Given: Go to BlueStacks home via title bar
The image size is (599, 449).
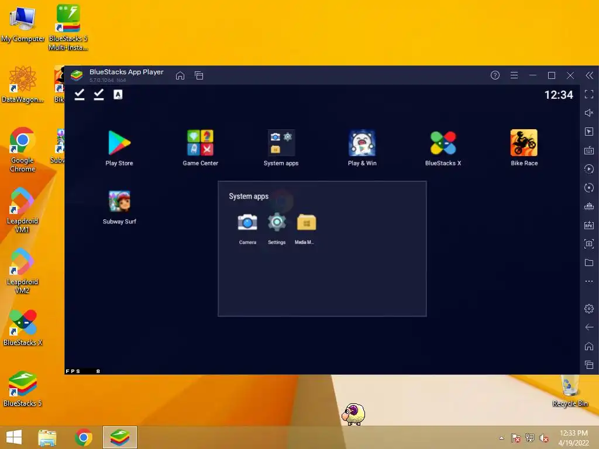Looking at the screenshot, I should point(180,75).
